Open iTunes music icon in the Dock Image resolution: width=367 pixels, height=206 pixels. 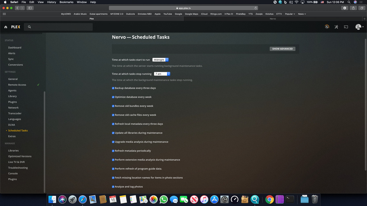point(204,199)
